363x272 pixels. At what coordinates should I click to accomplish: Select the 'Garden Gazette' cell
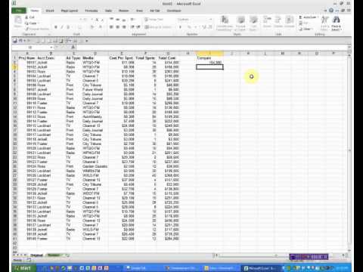pyautogui.click(x=95, y=166)
